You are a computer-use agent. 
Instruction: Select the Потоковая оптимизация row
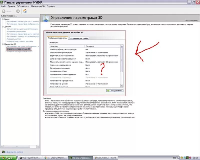pyautogui.click(x=85, y=68)
